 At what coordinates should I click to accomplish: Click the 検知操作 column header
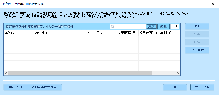pyautogui.click(x=60, y=33)
